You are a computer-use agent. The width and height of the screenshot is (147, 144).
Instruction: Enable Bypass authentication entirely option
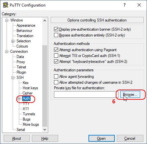(x=56, y=35)
